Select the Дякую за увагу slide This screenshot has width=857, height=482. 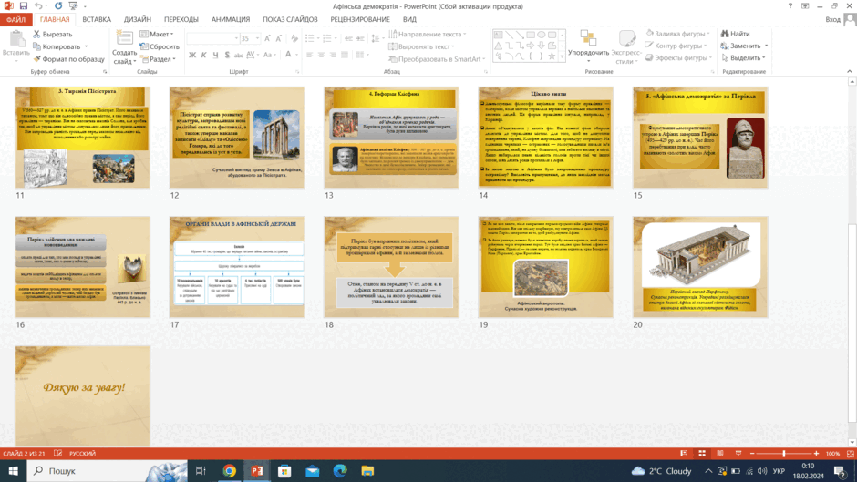(83, 396)
